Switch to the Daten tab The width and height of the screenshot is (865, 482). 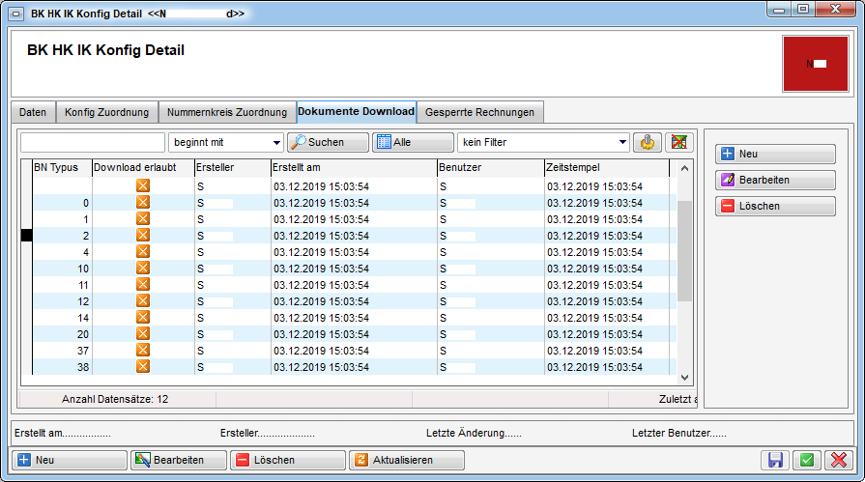coord(33,112)
